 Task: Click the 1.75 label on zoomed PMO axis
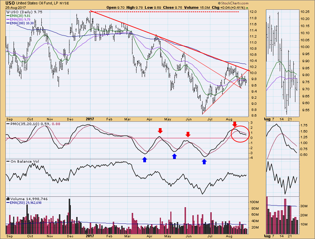point(304,125)
